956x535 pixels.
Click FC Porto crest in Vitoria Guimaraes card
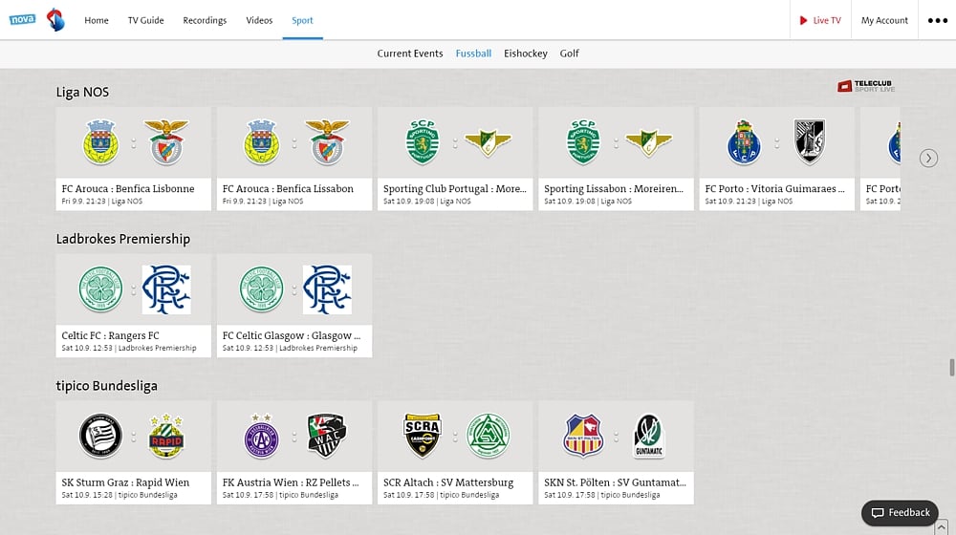coord(744,142)
